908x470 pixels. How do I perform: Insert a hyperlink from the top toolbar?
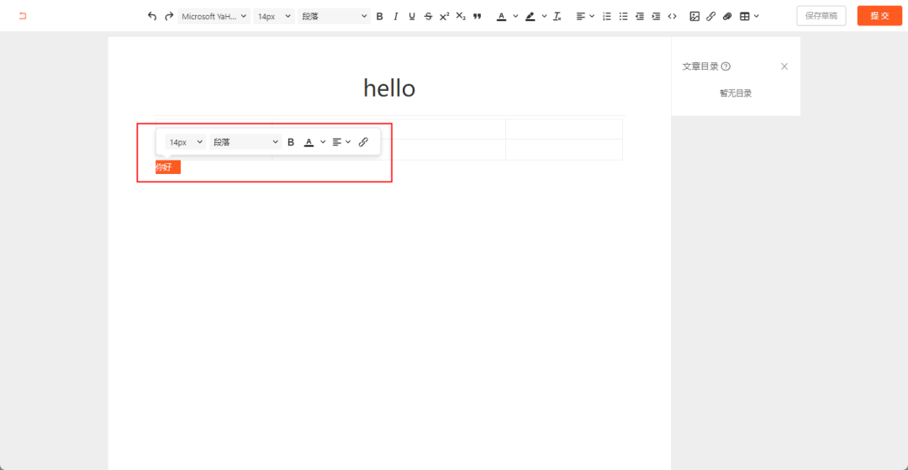[x=710, y=16]
